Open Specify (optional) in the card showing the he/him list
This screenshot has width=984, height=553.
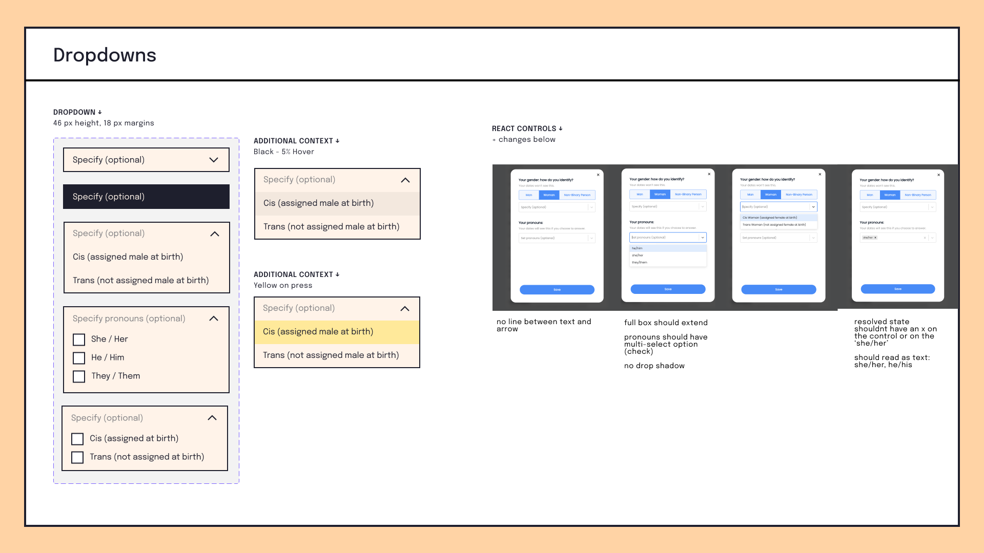[668, 206]
